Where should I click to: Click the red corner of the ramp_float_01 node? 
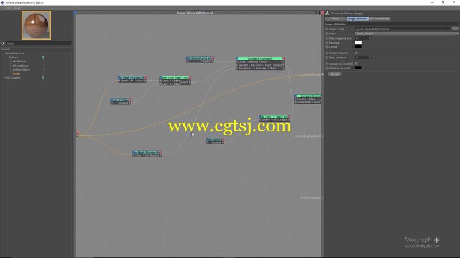145,77
